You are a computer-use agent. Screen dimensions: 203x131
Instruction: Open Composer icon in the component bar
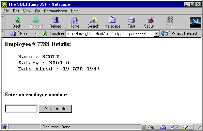(186, 127)
